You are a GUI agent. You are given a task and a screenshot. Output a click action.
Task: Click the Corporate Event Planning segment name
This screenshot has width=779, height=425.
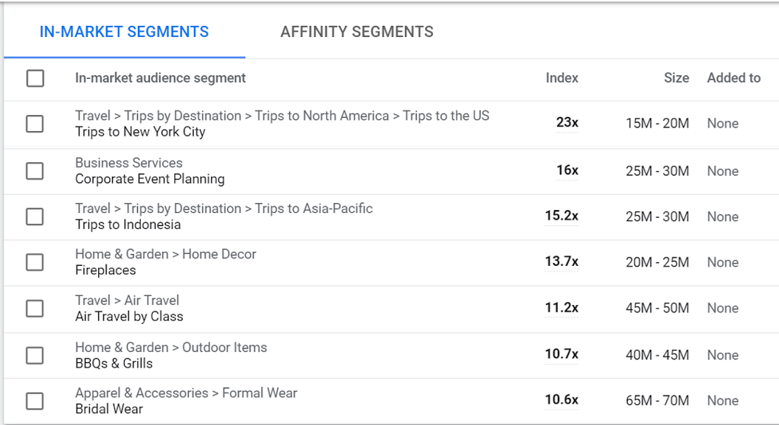[x=150, y=179]
